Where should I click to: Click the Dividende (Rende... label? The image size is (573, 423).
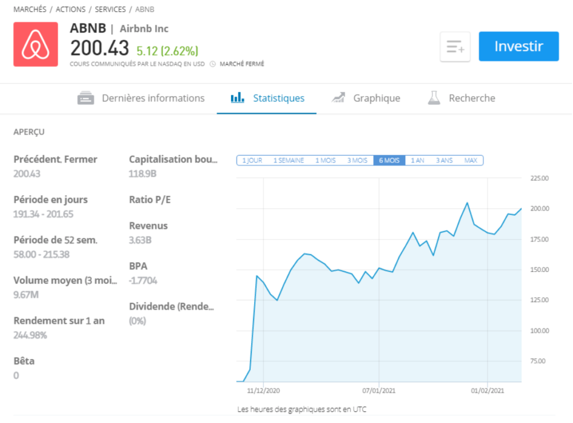click(x=171, y=307)
